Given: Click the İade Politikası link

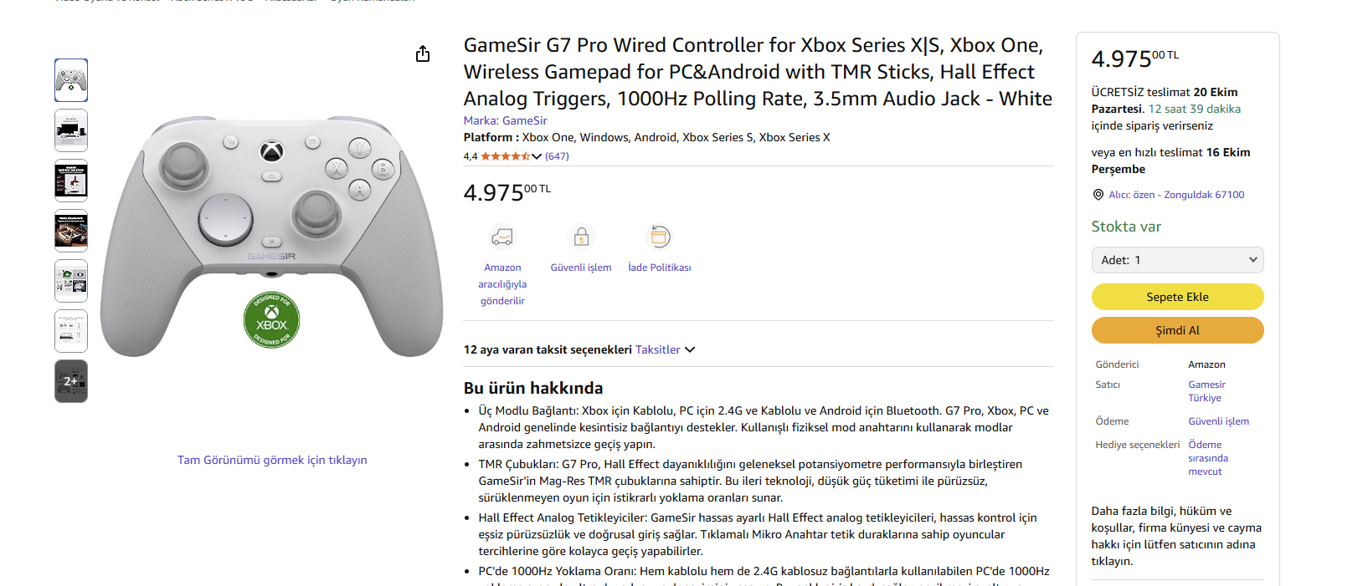Looking at the screenshot, I should tap(660, 268).
